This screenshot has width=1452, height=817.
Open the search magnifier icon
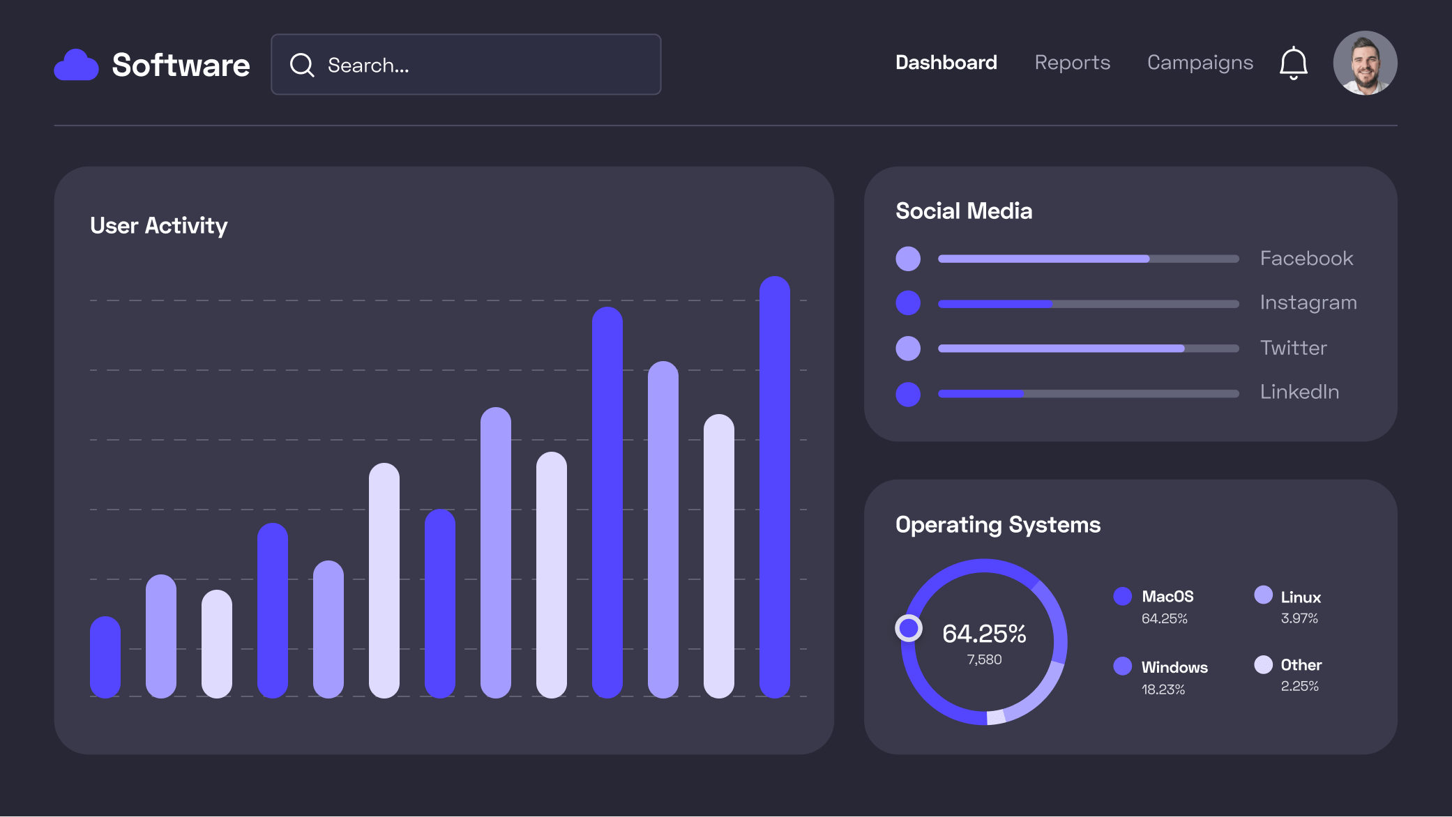coord(301,64)
